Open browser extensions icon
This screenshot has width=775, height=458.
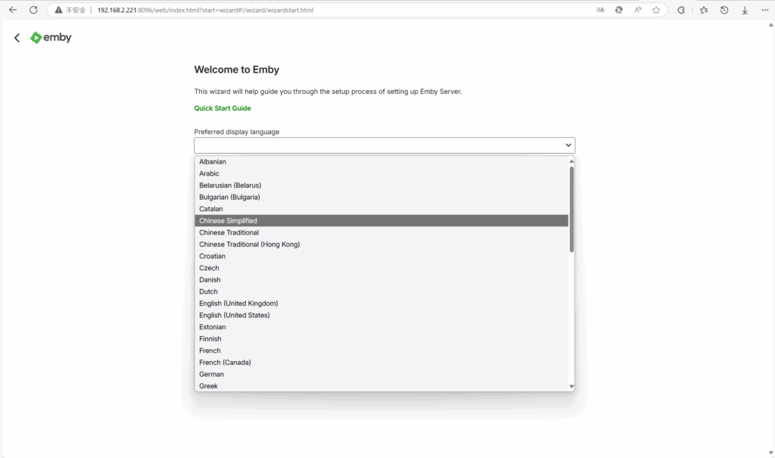click(x=681, y=10)
